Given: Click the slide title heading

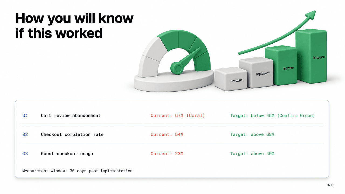Looking at the screenshot, I should (74, 26).
